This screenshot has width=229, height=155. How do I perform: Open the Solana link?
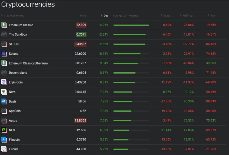[x=14, y=54]
